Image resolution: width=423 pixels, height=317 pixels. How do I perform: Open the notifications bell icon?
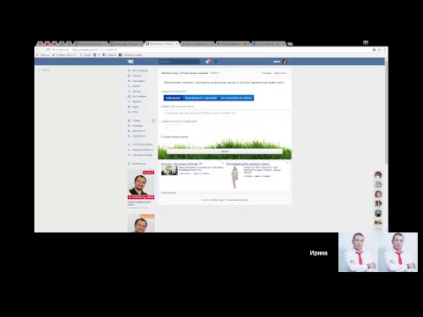pos(208,62)
